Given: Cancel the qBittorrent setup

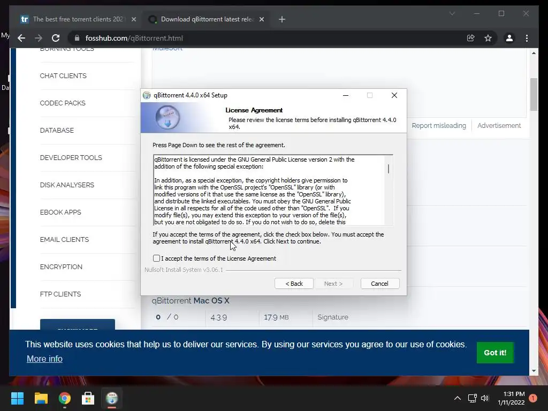Looking at the screenshot, I should [379, 284].
